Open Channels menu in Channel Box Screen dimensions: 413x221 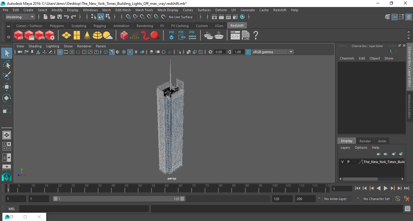coord(347,58)
